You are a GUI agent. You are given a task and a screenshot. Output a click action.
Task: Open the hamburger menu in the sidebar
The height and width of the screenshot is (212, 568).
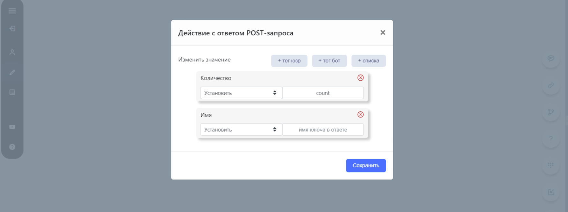tap(12, 11)
